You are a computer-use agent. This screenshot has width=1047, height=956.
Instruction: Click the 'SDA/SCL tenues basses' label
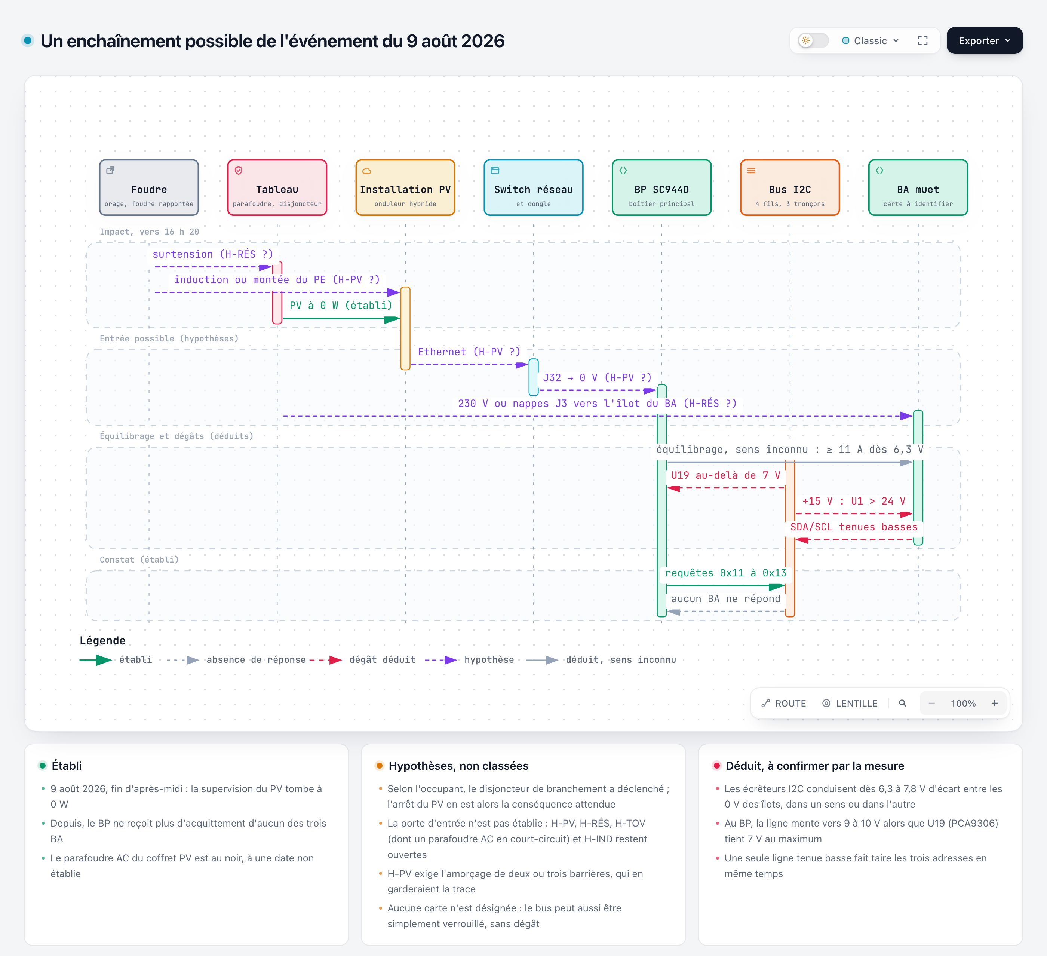click(854, 527)
